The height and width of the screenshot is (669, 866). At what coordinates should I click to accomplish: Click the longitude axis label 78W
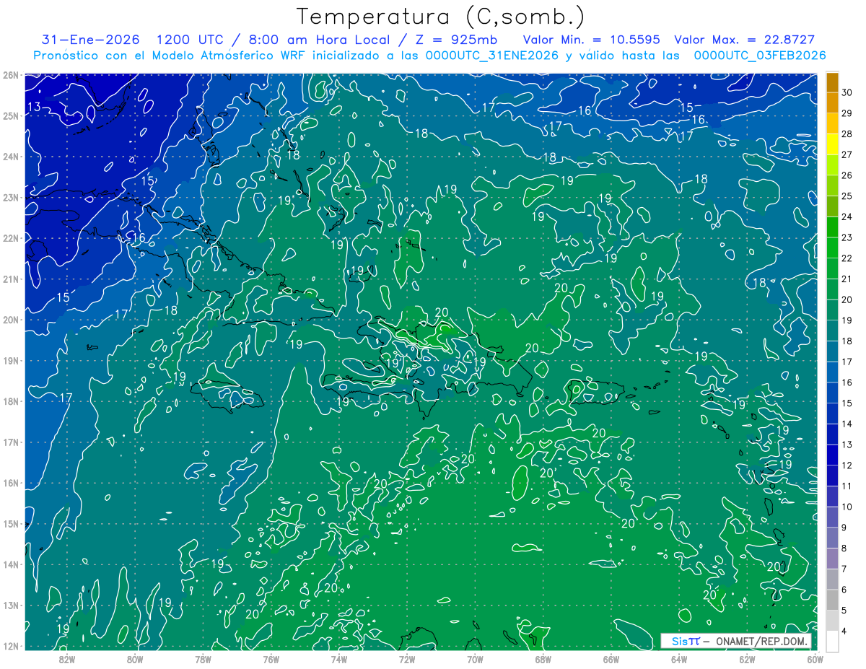coord(203,659)
